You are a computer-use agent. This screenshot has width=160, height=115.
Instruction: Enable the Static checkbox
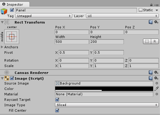[140, 10]
